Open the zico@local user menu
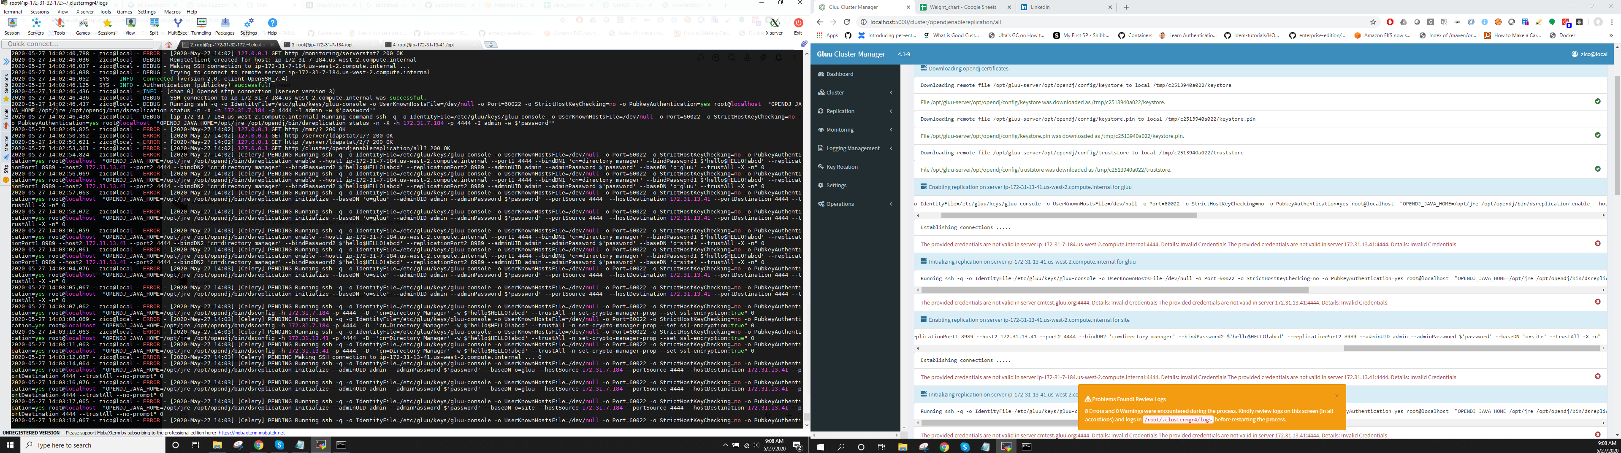Viewport: 1621px width, 453px height. click(1589, 54)
